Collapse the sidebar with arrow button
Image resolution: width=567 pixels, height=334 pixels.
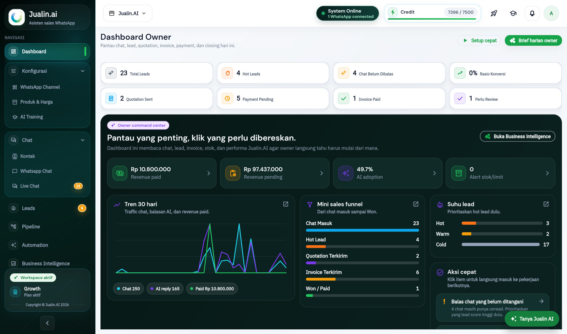[x=47, y=323]
